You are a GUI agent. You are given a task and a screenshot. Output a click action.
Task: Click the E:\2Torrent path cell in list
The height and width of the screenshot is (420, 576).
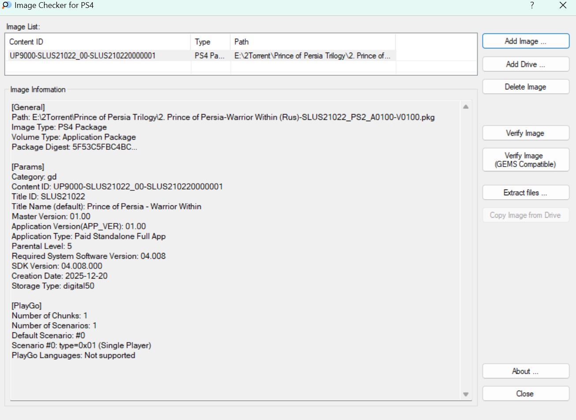tap(312, 56)
